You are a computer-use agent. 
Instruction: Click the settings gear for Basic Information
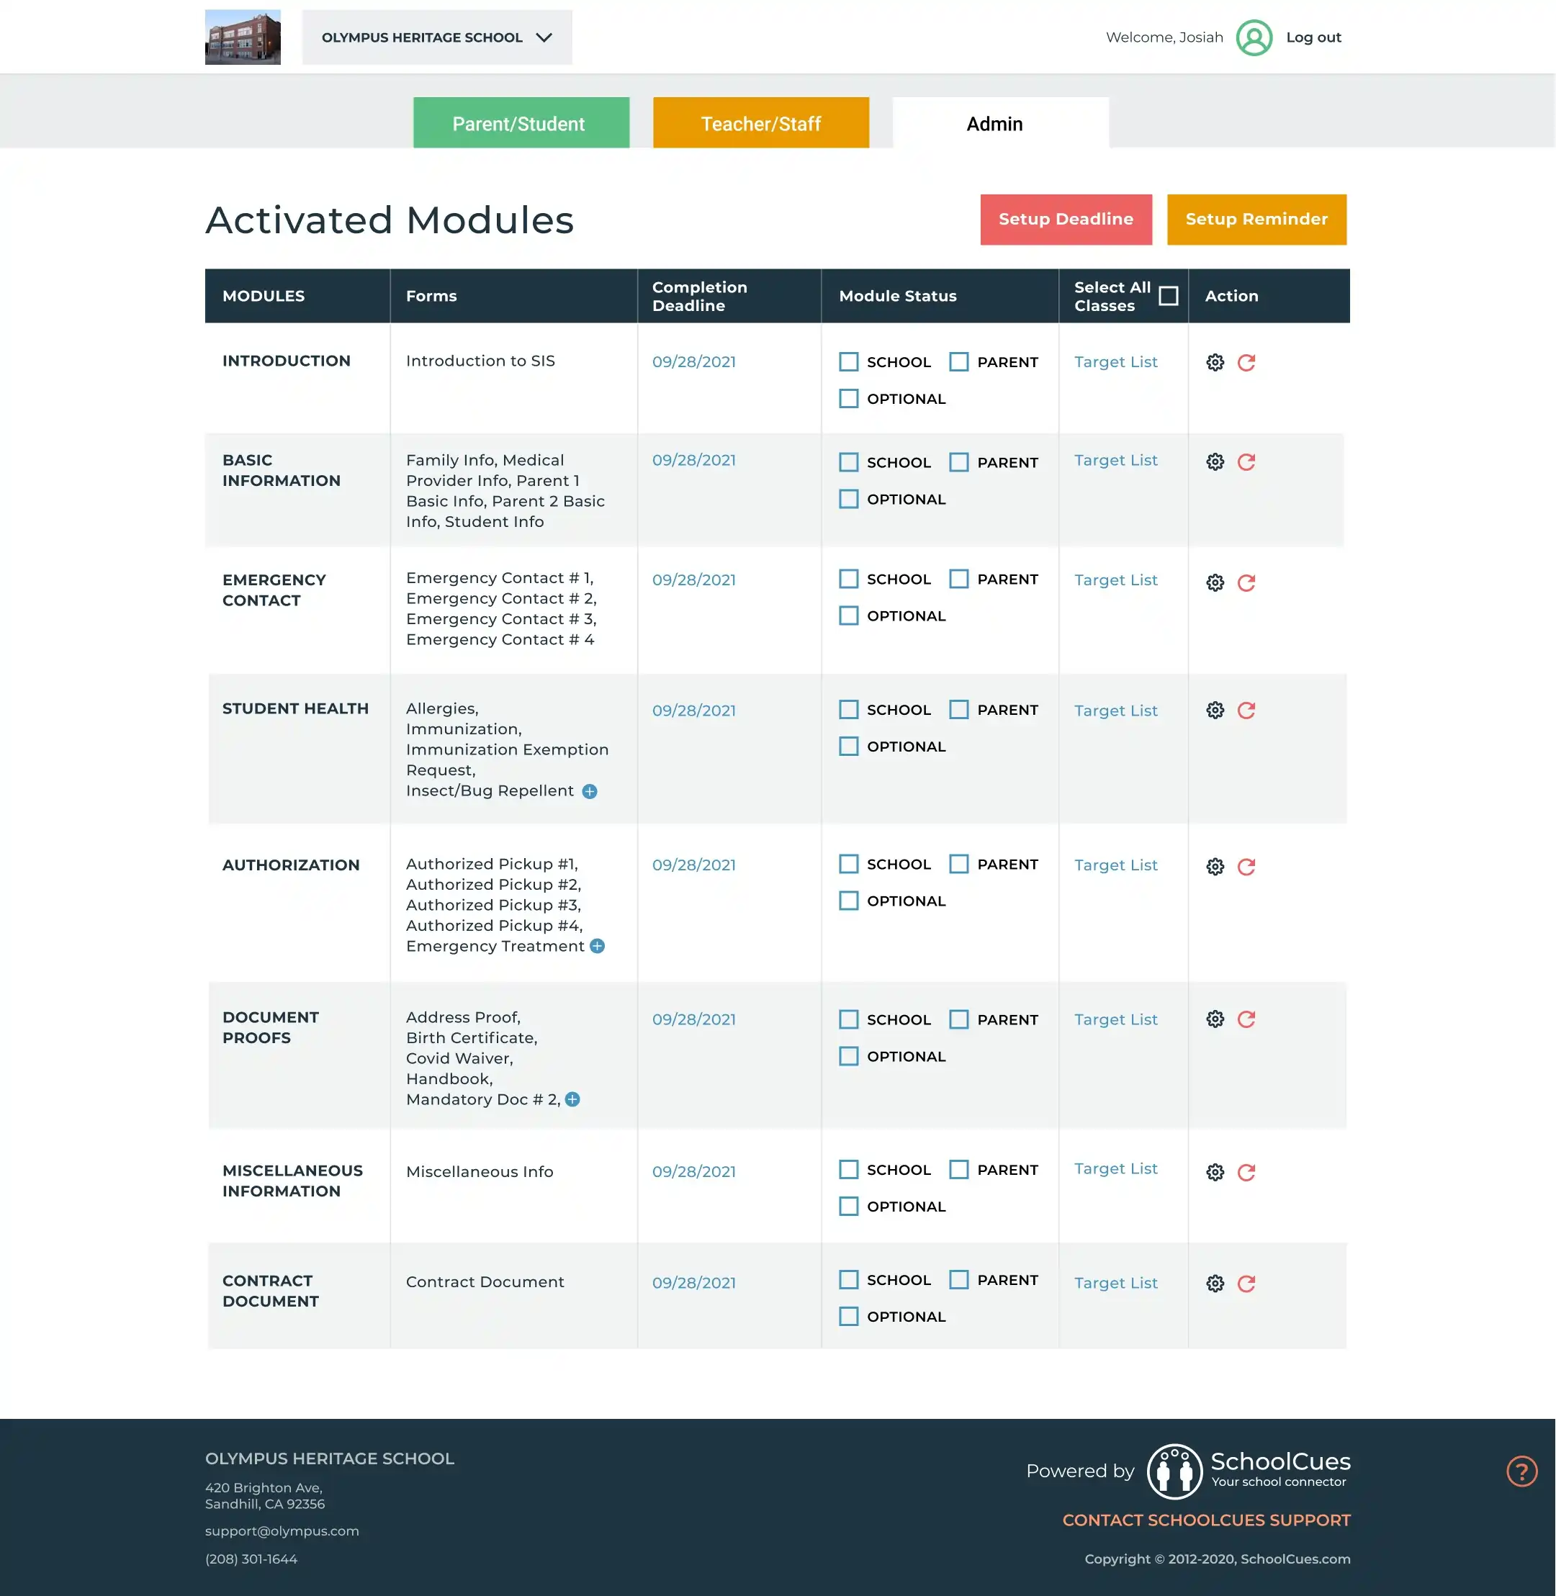tap(1214, 461)
